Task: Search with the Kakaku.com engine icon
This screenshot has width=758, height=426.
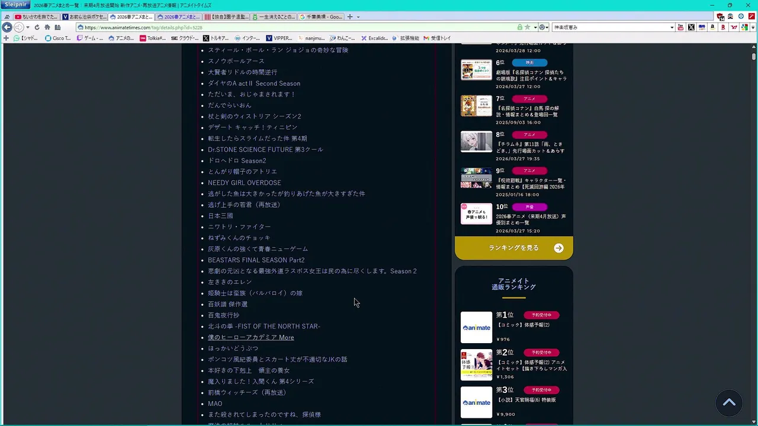Action: point(702,27)
